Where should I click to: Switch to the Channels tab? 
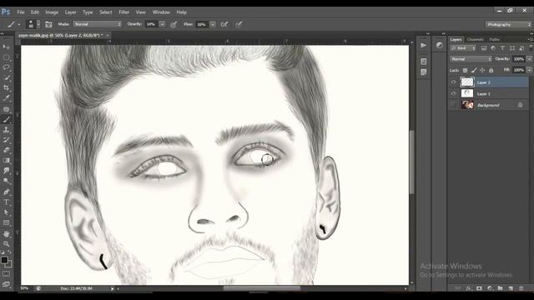[476, 39]
